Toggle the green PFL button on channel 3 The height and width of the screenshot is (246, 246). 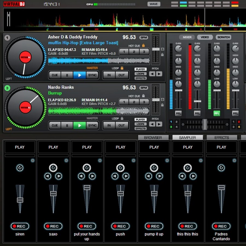[x=217, y=113]
